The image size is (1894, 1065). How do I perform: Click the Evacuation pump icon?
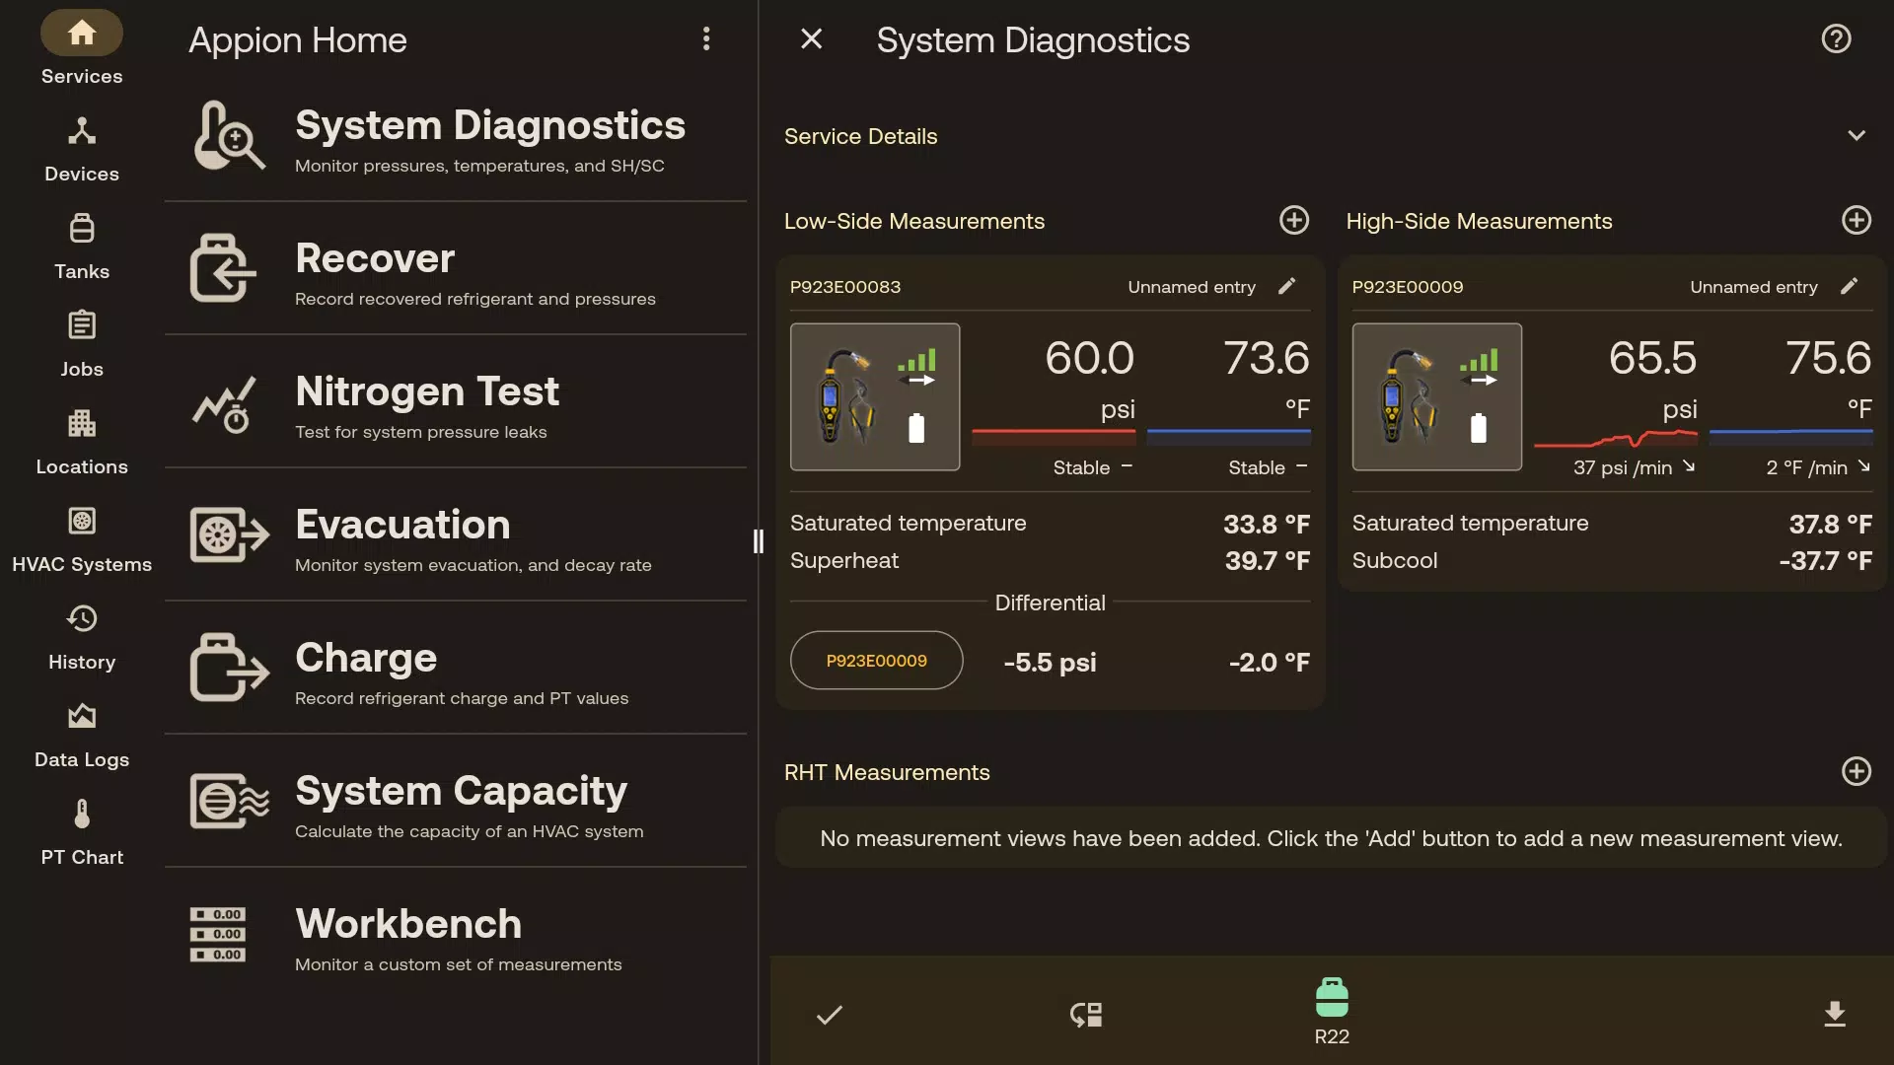229,535
